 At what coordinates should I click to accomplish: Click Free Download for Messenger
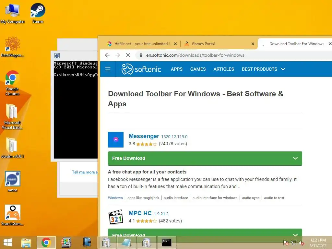(205, 158)
